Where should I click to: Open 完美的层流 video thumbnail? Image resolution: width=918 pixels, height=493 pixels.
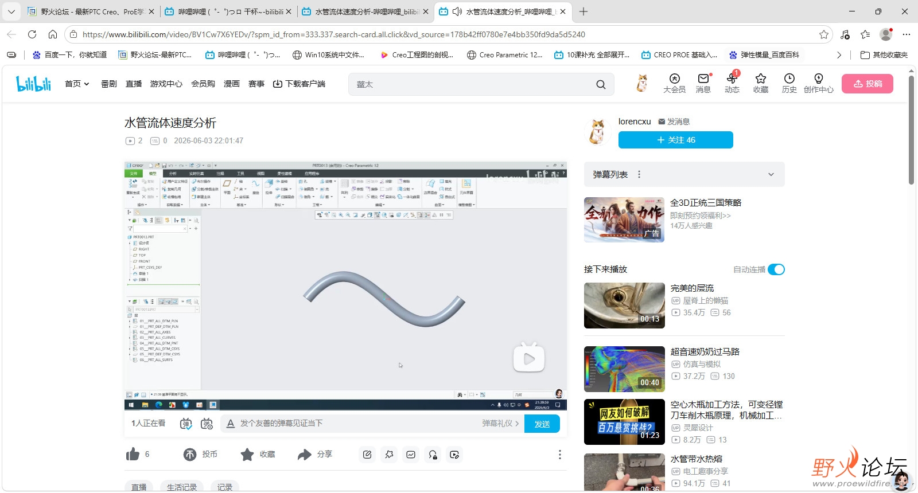[624, 306]
